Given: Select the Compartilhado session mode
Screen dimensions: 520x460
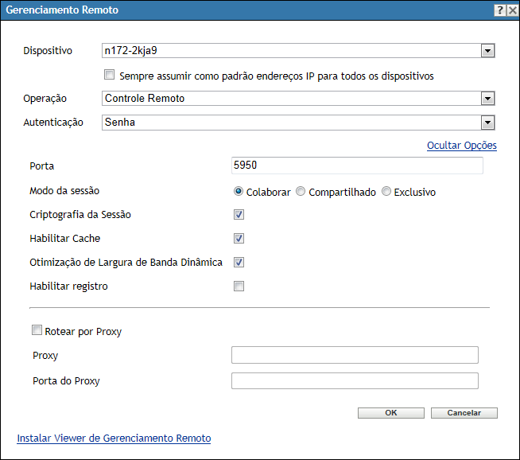Looking at the screenshot, I should [301, 192].
